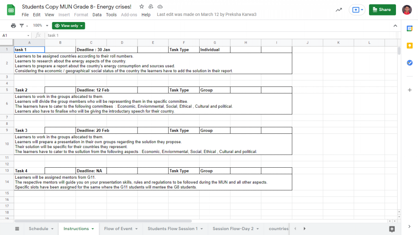This screenshot has height=235, width=418.
Task: Switch to the Schedule sheet tab
Action: (38, 228)
